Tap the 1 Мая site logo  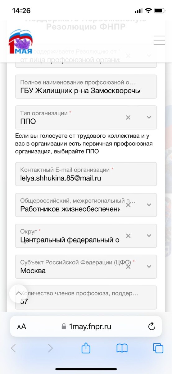tap(20, 42)
